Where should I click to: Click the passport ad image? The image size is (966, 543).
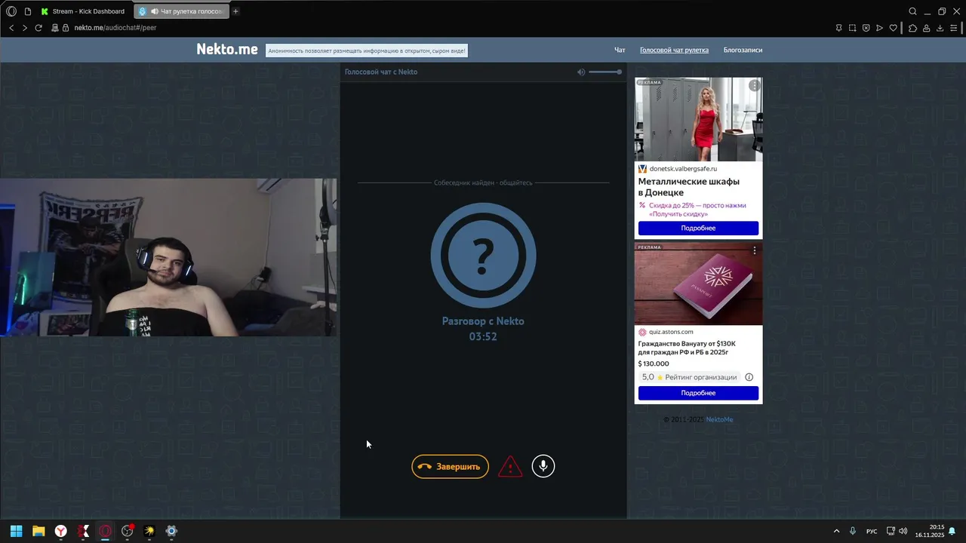point(698,284)
